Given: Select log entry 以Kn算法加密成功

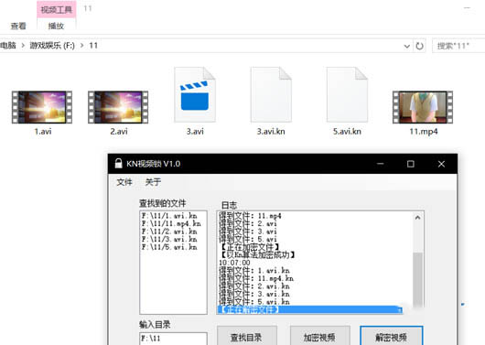Looking at the screenshot, I should coord(257,255).
